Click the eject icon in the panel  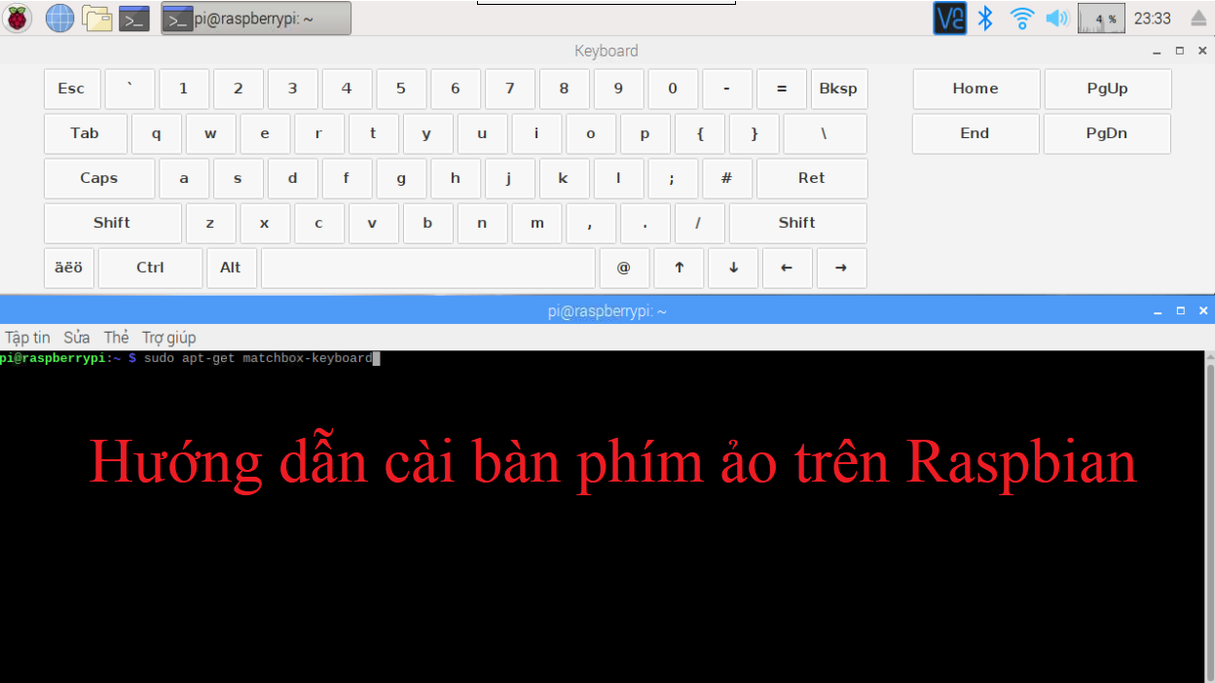[x=1197, y=18]
